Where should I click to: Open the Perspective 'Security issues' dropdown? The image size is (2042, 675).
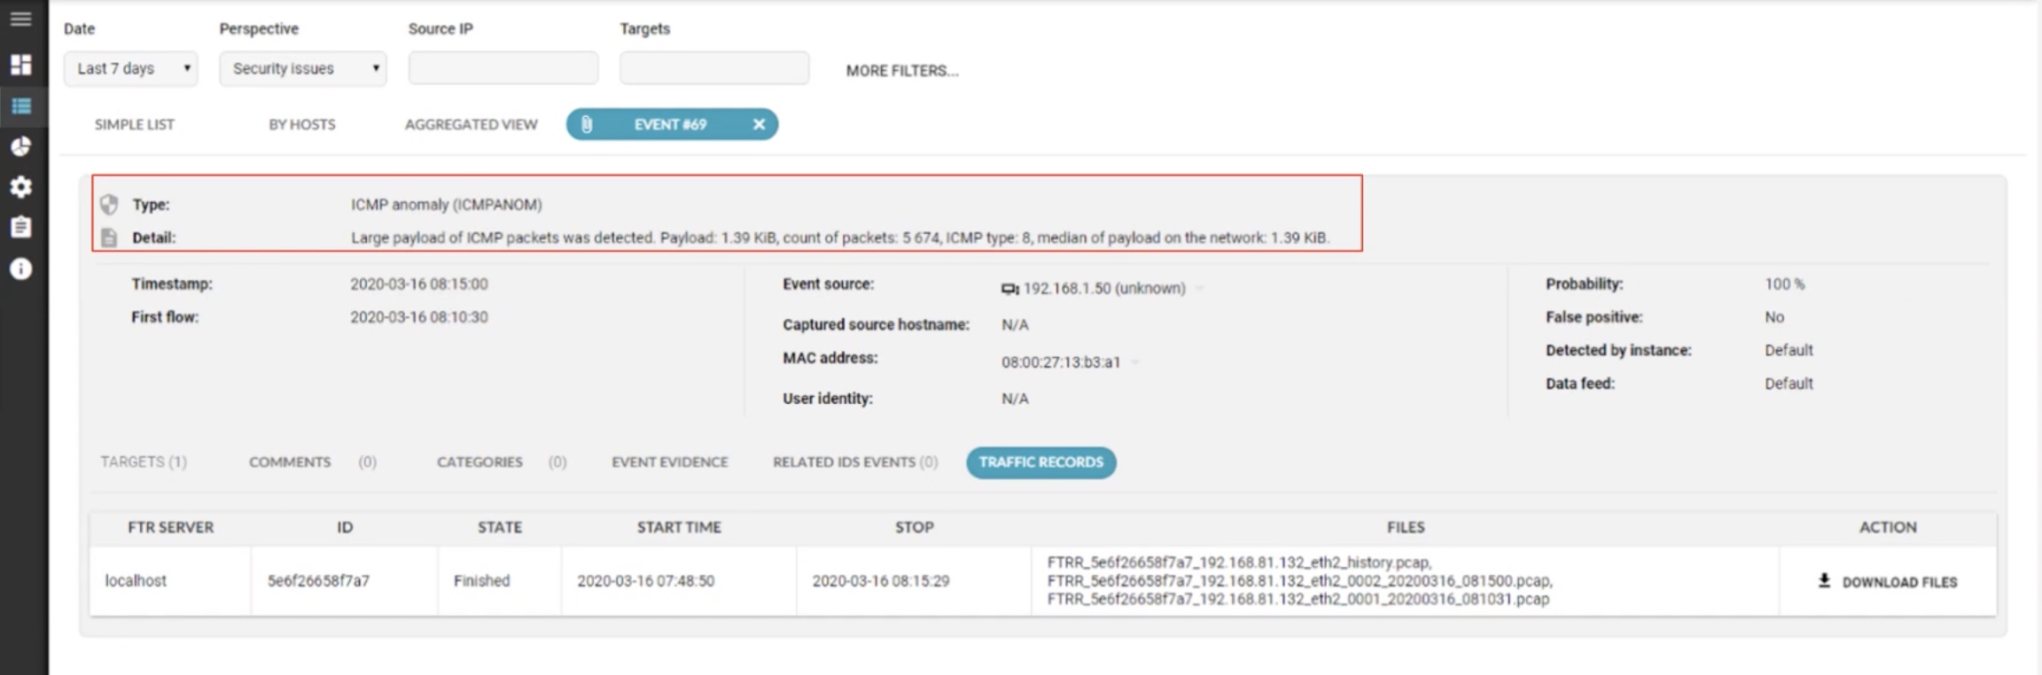click(302, 69)
